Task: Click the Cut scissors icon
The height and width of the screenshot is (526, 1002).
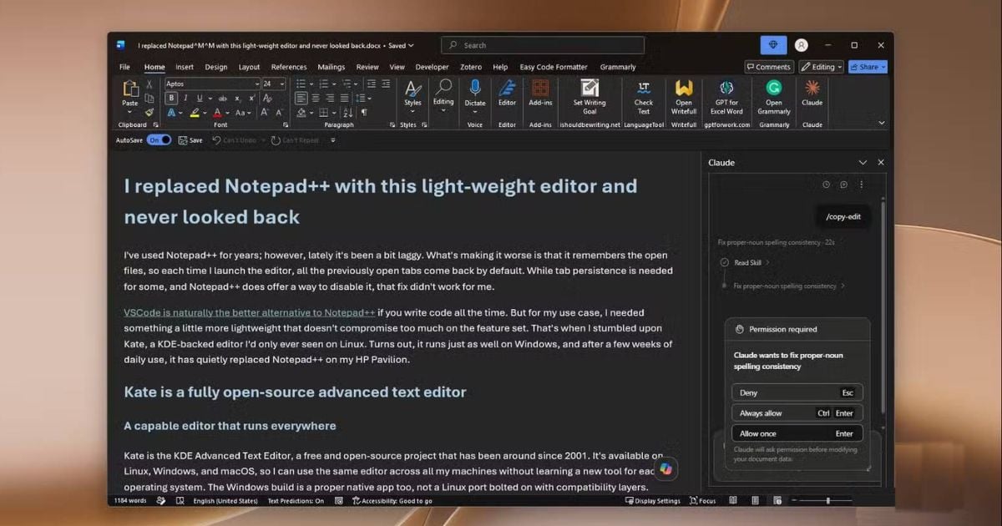Action: pos(149,84)
